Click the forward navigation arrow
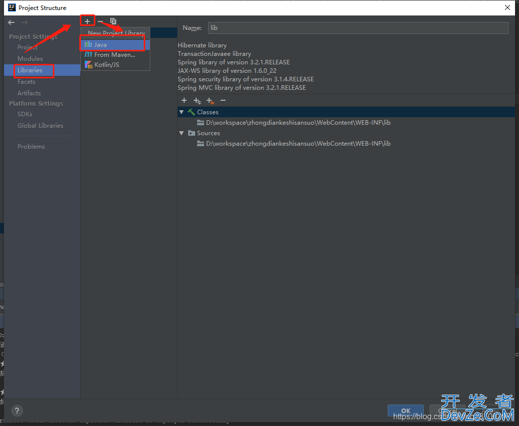This screenshot has height=426, width=519. [24, 22]
